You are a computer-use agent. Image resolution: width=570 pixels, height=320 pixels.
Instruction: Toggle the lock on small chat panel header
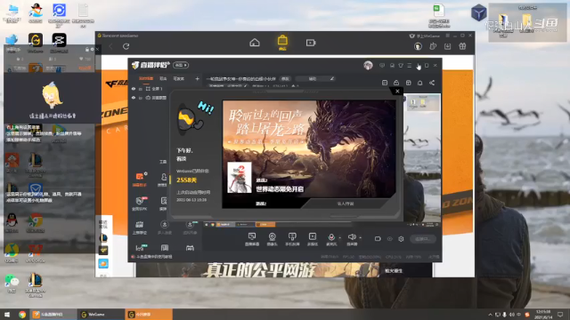pyautogui.click(x=87, y=50)
